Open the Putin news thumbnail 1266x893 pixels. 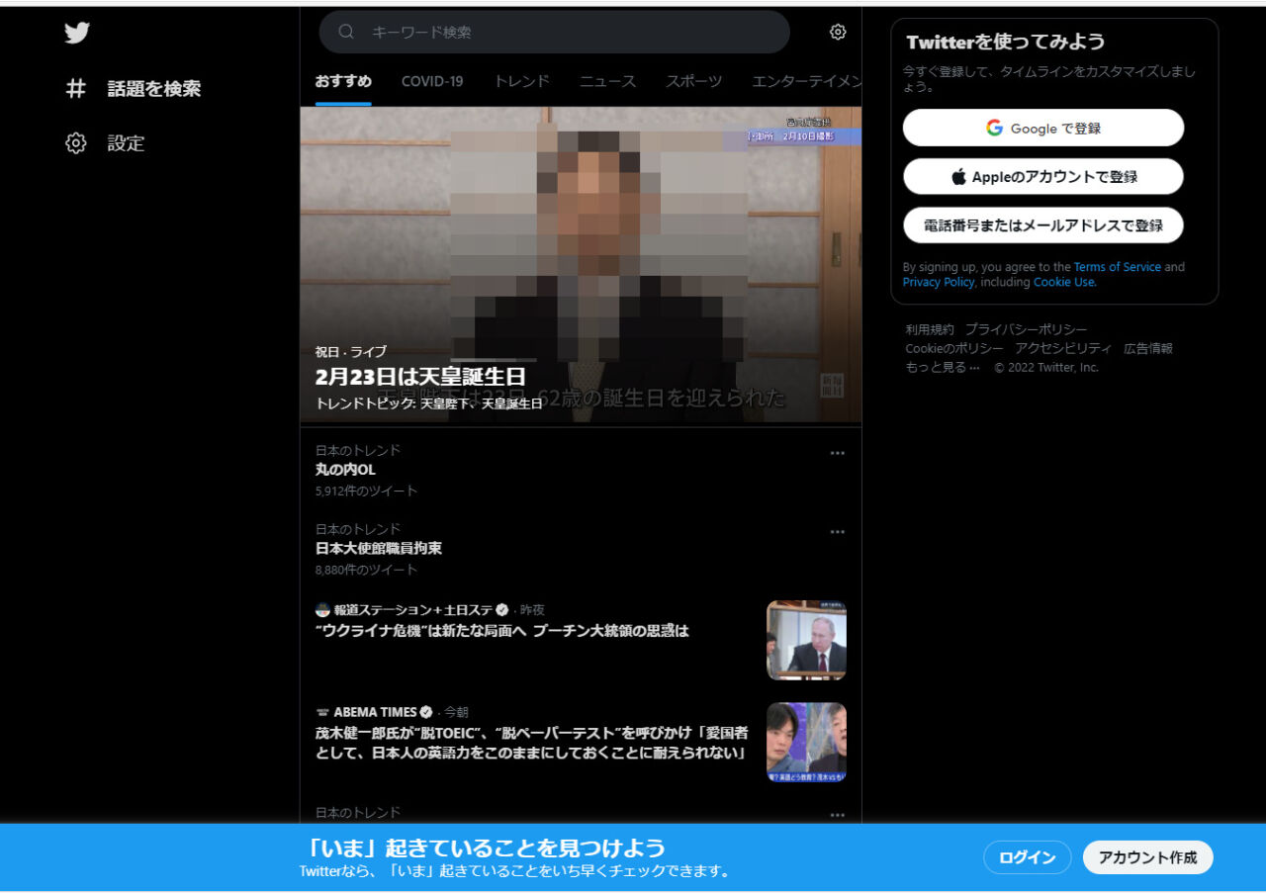(806, 640)
